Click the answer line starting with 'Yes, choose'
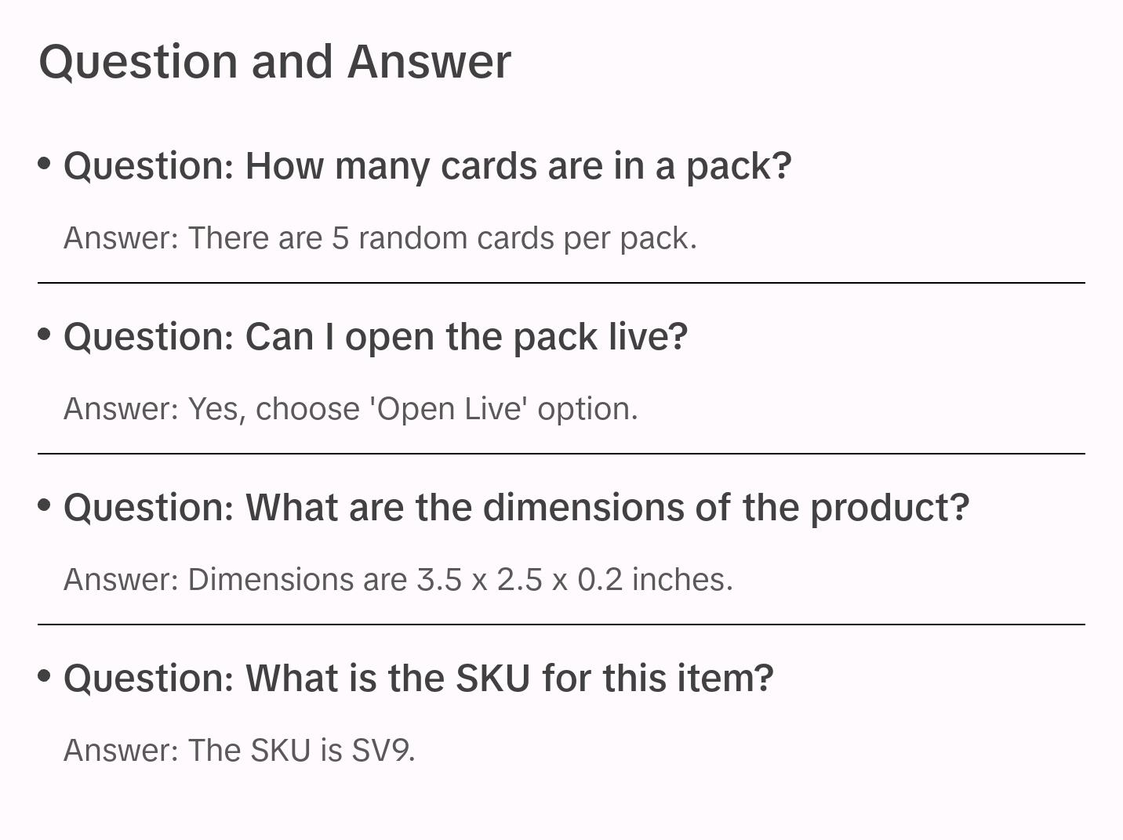This screenshot has height=840, width=1123. (351, 409)
